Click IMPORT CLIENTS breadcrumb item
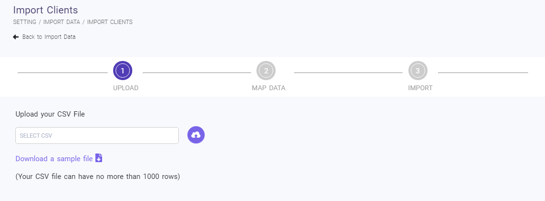545x201 pixels. point(110,22)
